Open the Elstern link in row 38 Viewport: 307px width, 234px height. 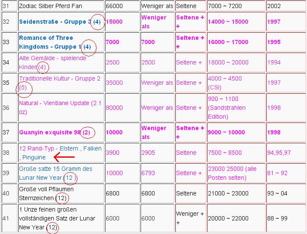69,148
